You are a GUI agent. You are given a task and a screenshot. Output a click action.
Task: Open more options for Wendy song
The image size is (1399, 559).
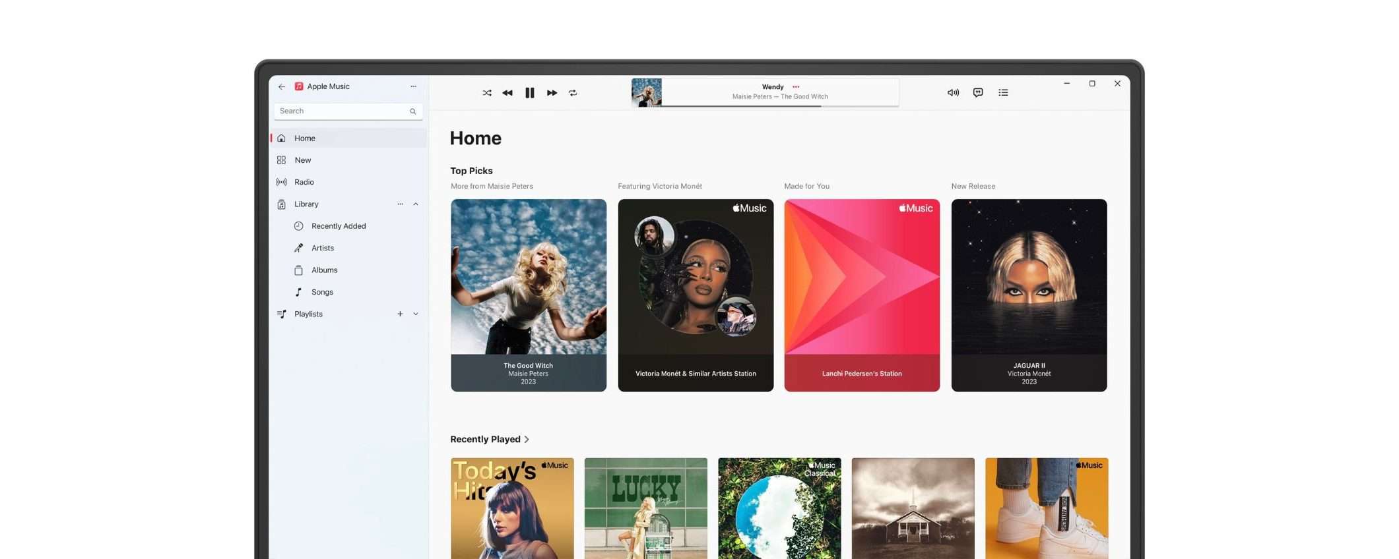(796, 87)
